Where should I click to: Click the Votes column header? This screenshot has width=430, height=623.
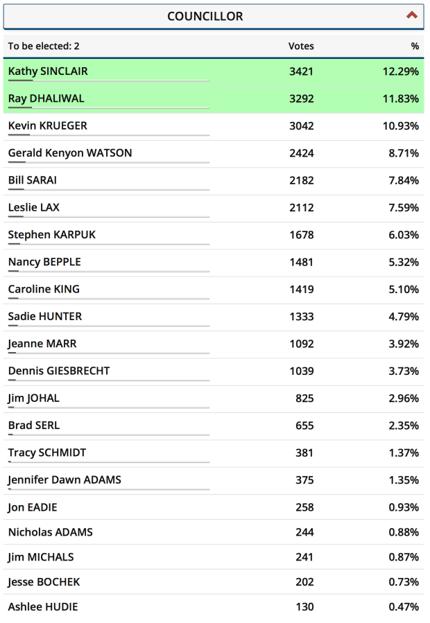(x=301, y=46)
